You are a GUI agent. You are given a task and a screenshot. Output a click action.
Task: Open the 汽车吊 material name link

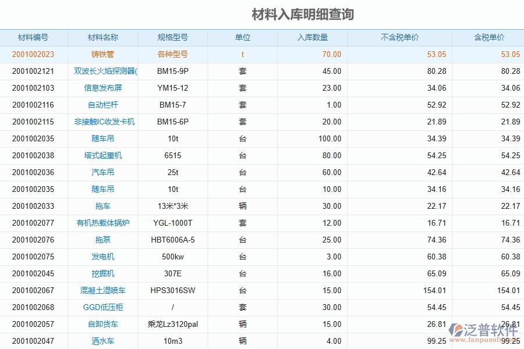pos(102,172)
